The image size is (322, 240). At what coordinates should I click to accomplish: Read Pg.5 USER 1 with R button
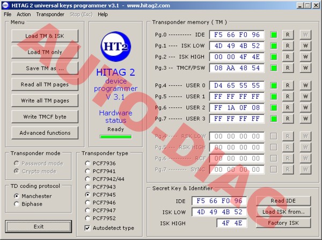point(288,97)
